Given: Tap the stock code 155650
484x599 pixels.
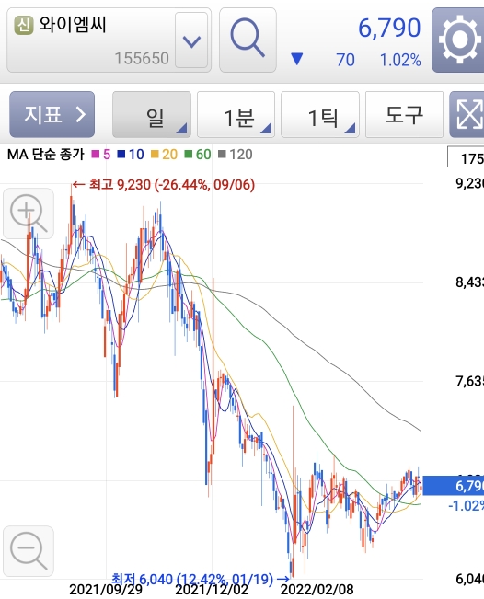Looking at the screenshot, I should [142, 59].
